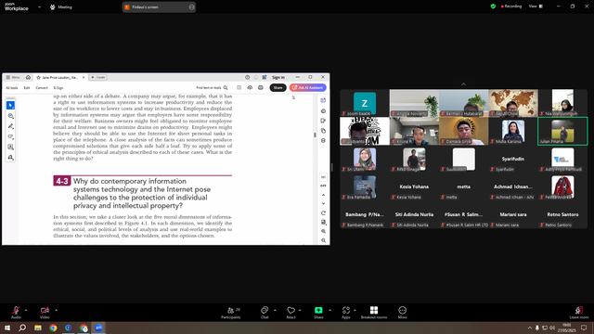The image size is (594, 334).
Task: Click the black Share button in Acrobat
Action: tap(278, 88)
